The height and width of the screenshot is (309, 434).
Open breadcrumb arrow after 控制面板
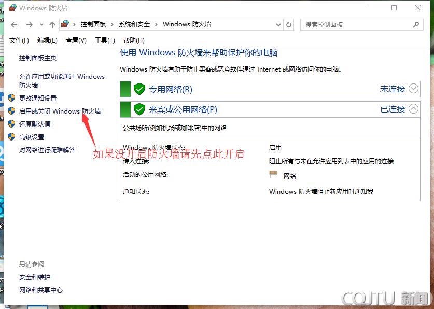[x=112, y=24]
